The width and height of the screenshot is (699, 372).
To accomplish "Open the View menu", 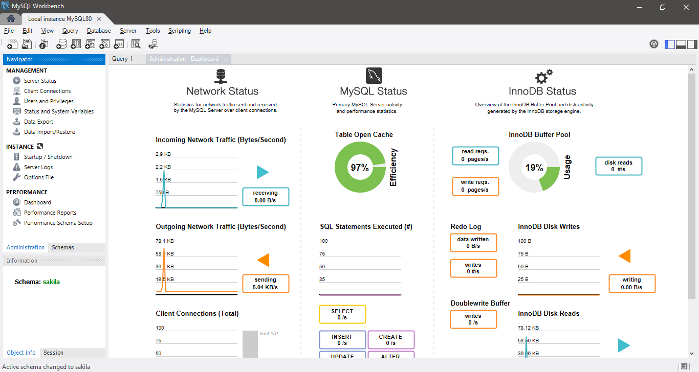I will [x=48, y=31].
